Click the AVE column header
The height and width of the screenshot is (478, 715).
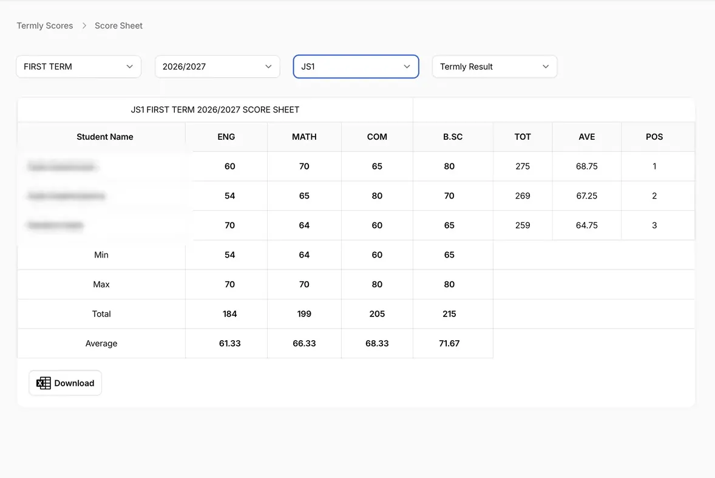pyautogui.click(x=587, y=137)
